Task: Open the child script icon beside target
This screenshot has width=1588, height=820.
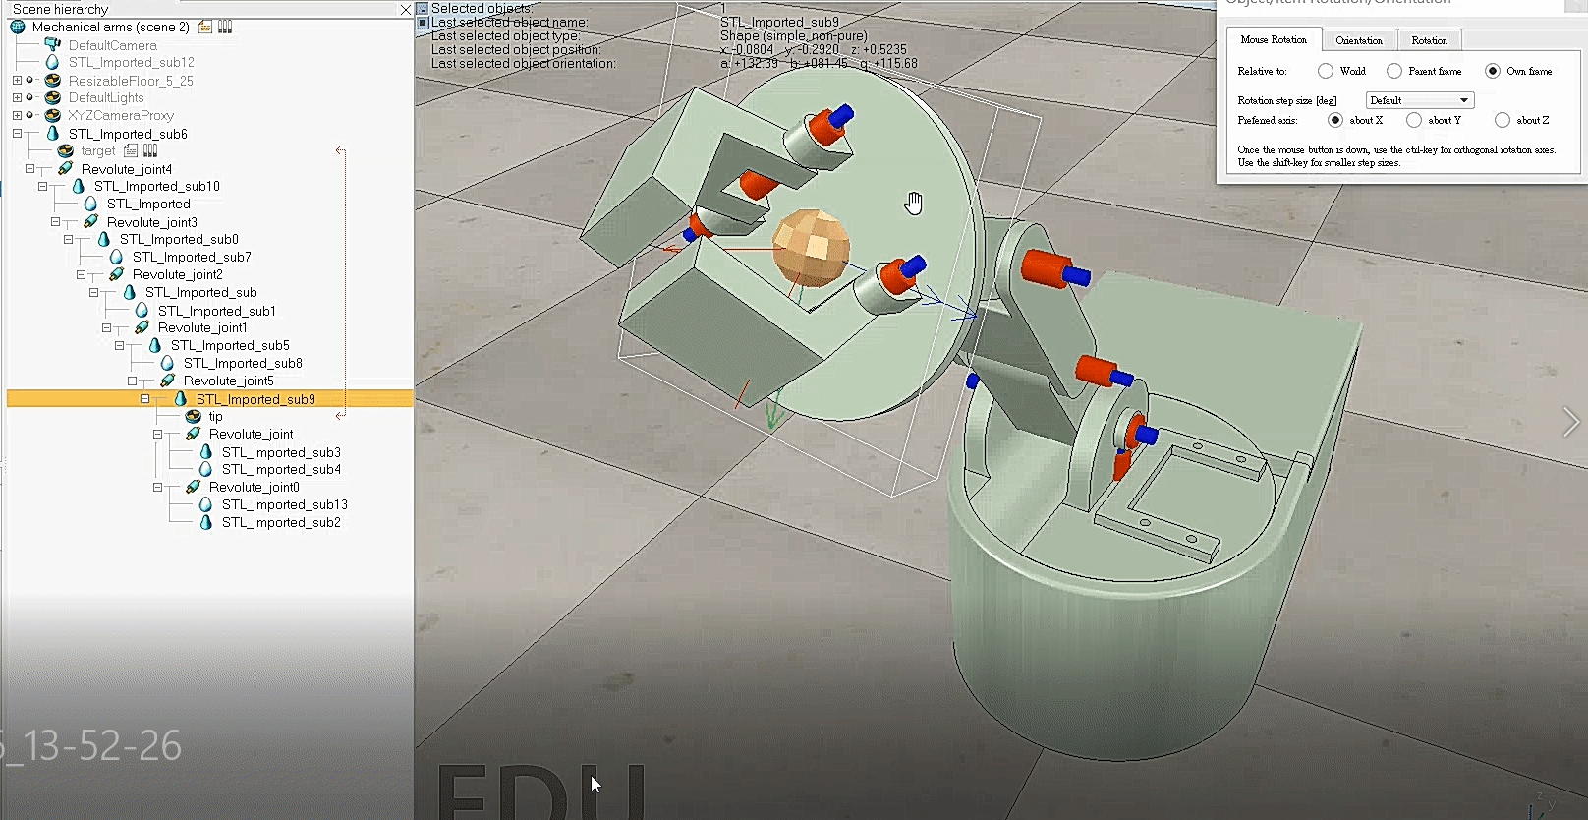Action: [131, 150]
